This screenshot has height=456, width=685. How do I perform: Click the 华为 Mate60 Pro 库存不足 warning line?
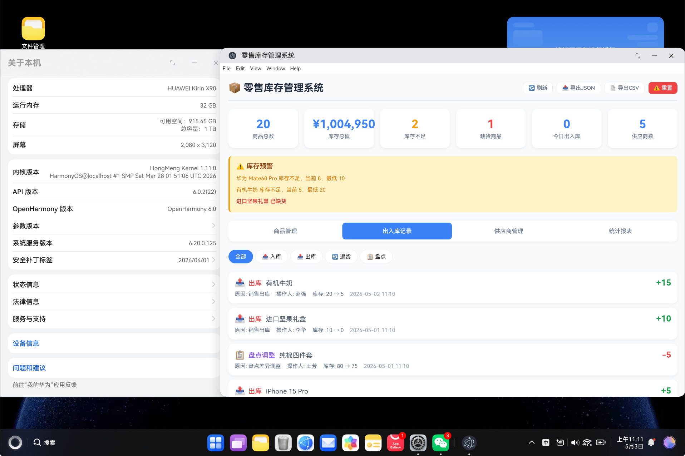(x=290, y=178)
